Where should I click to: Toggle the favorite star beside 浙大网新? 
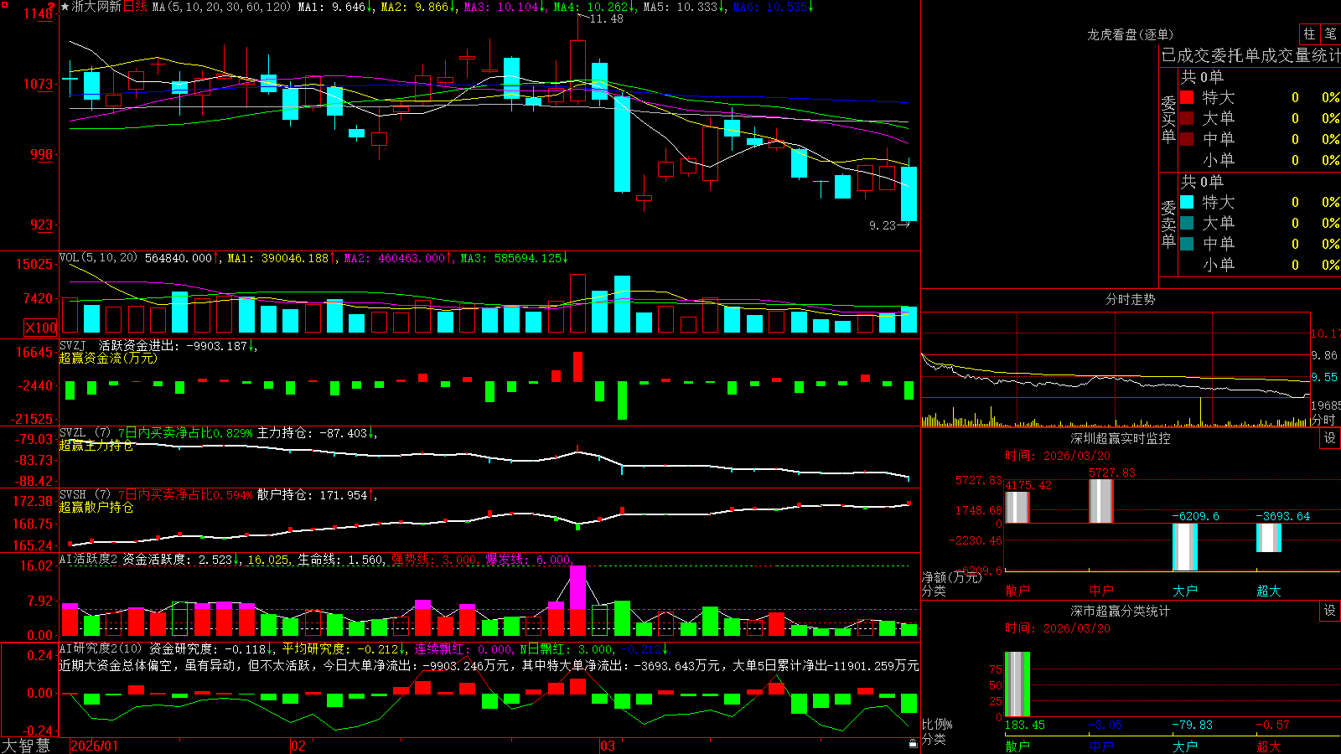pos(65,7)
